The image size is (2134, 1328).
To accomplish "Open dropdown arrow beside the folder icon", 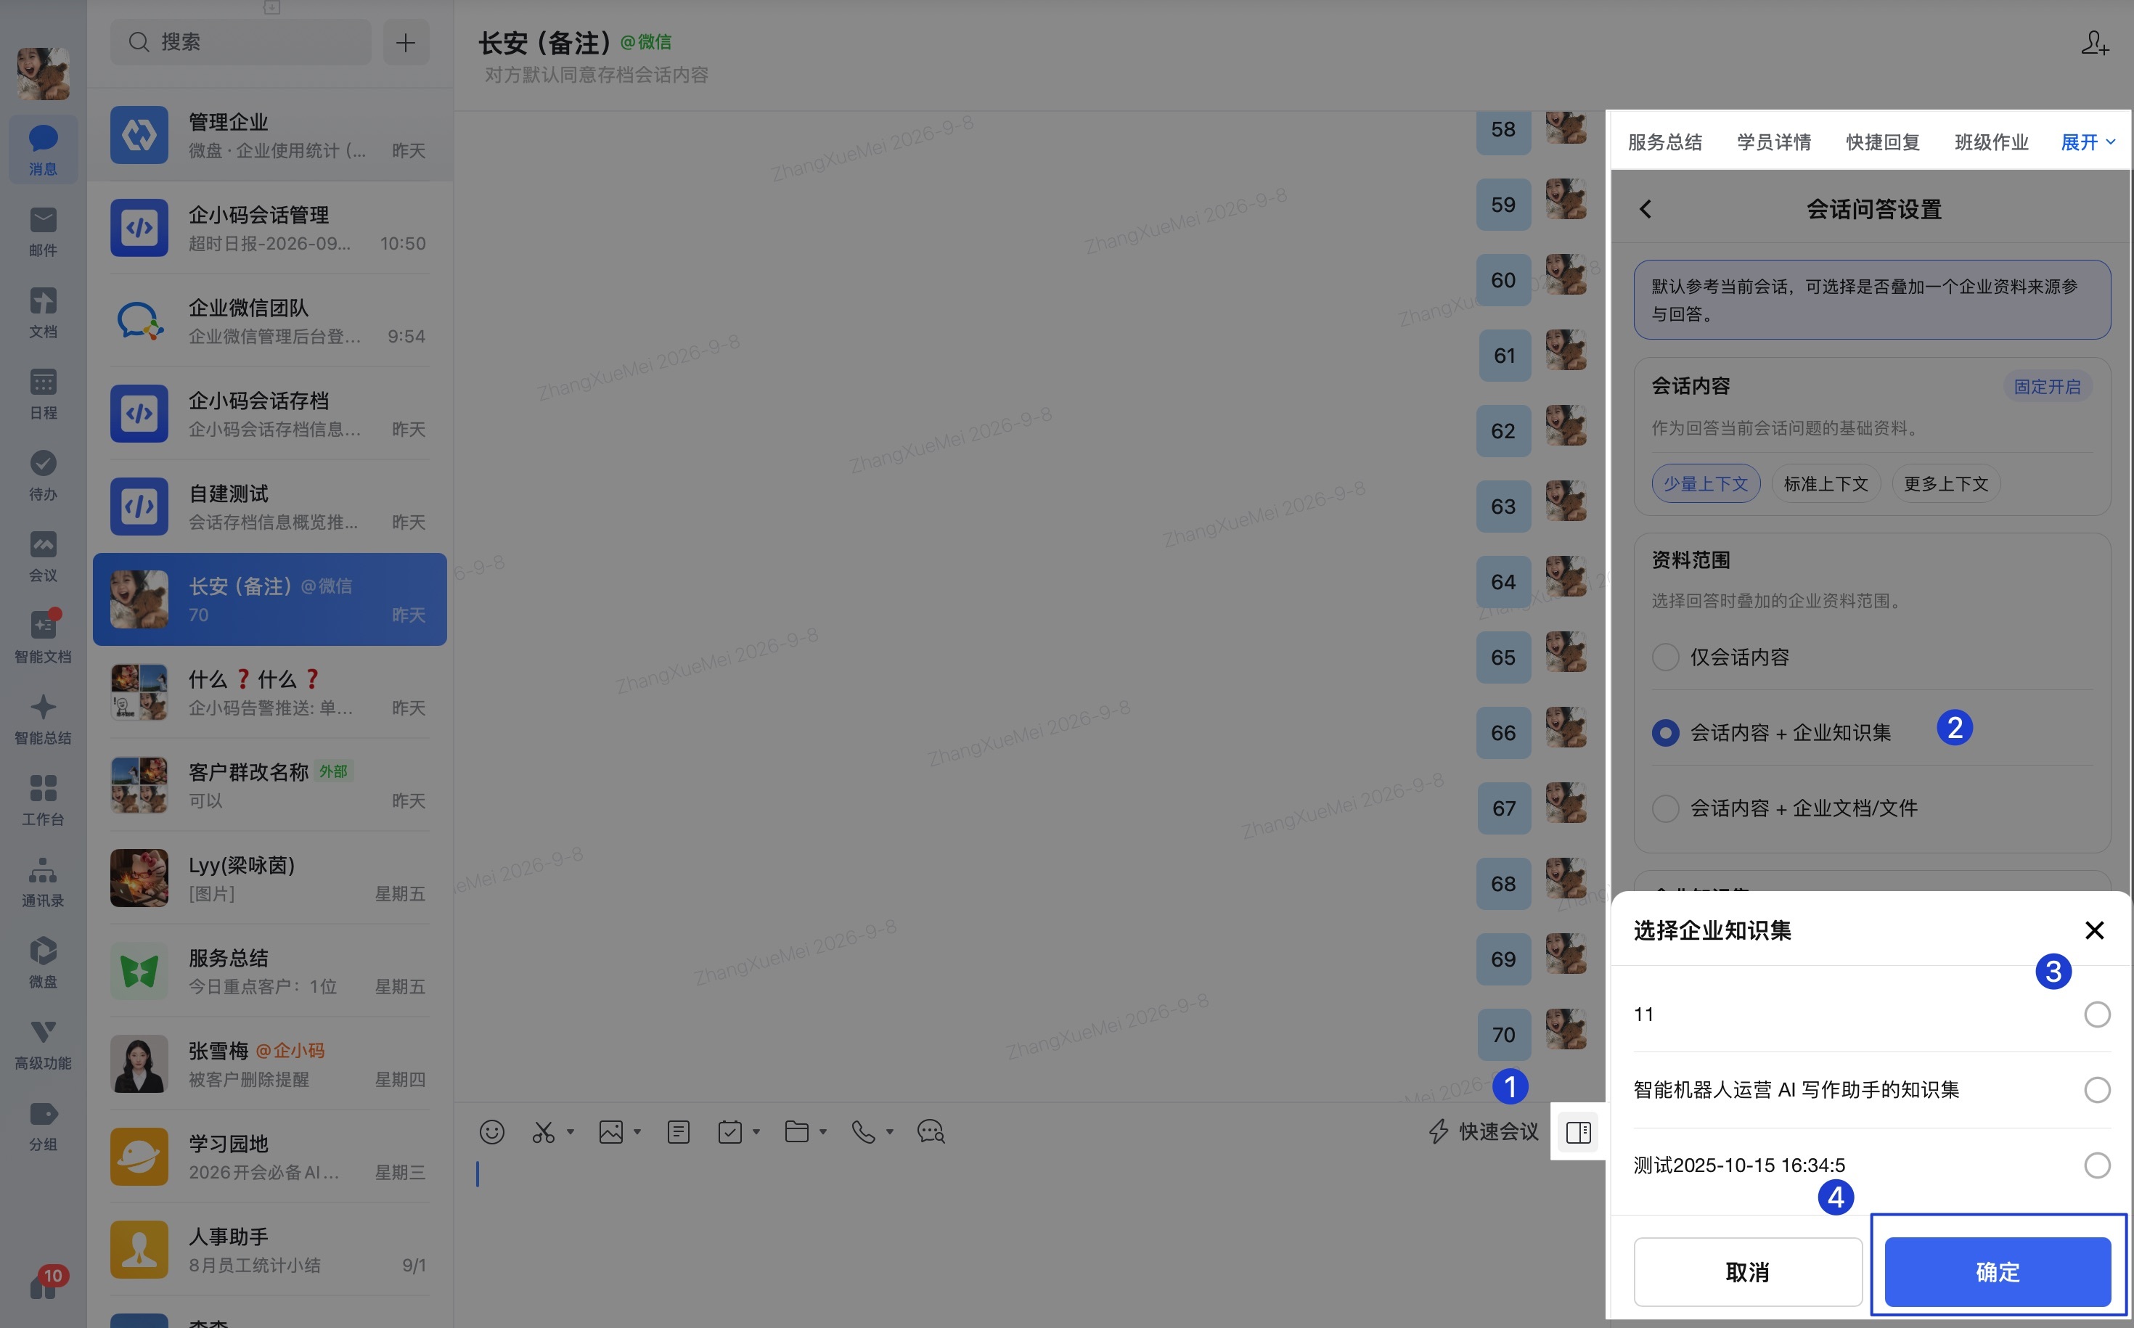I will [822, 1131].
